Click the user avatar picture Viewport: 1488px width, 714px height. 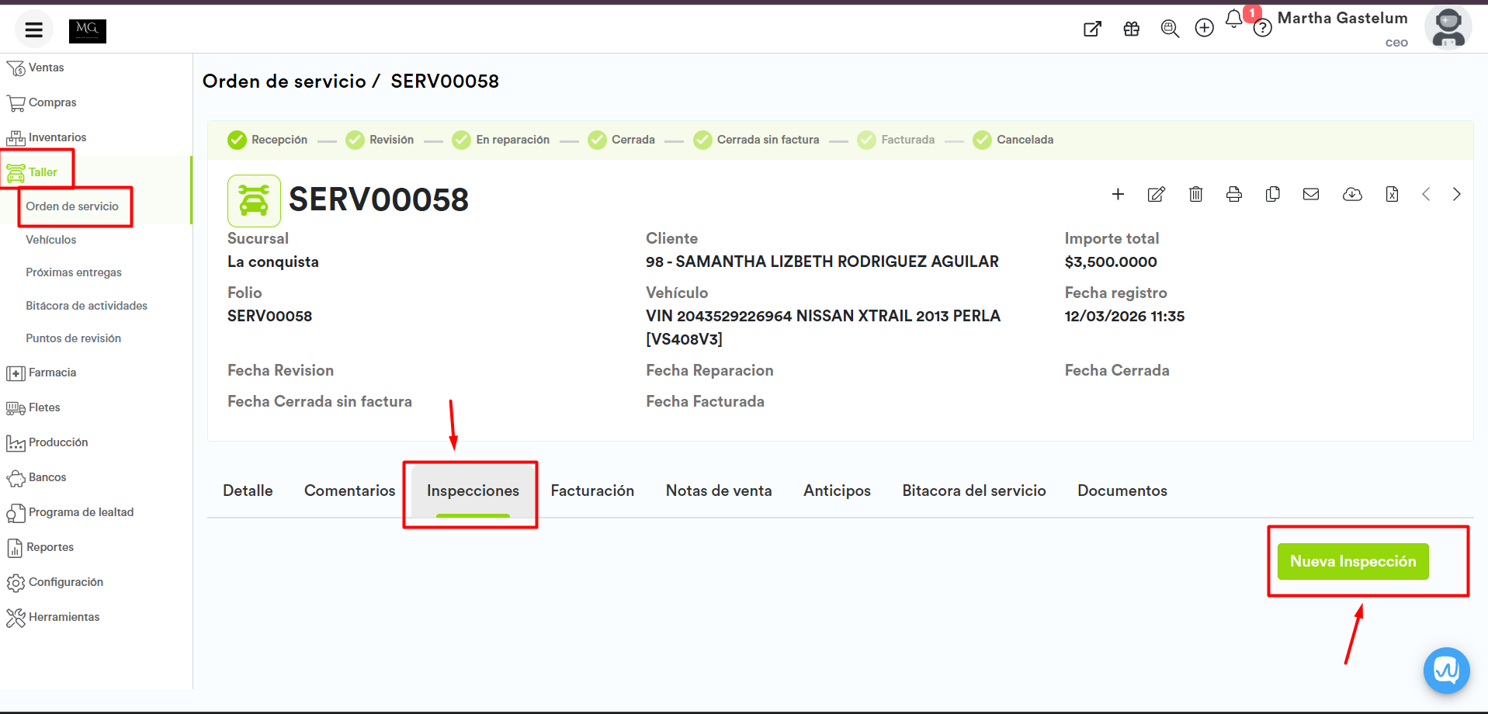tap(1448, 27)
